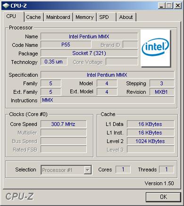The width and height of the screenshot is (184, 206).
Task: Minimize the CPU-Z window
Action: [x=161, y=6]
